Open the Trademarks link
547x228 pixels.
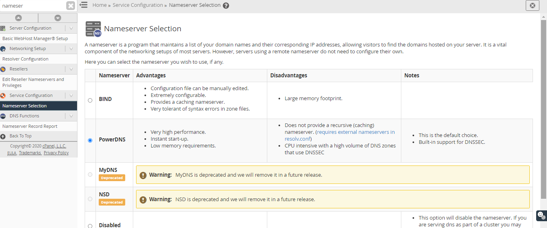[x=30, y=153]
